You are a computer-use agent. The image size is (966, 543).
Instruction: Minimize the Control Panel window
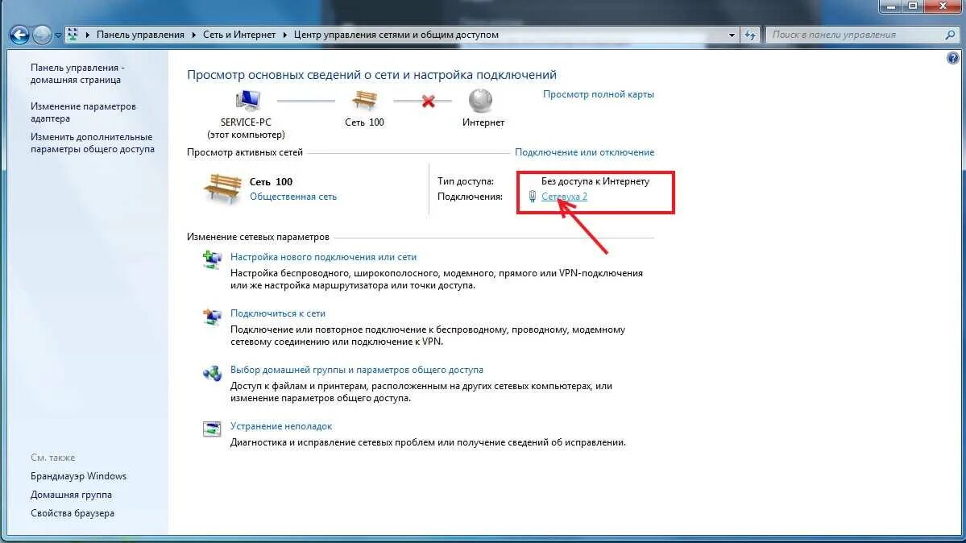point(891,6)
